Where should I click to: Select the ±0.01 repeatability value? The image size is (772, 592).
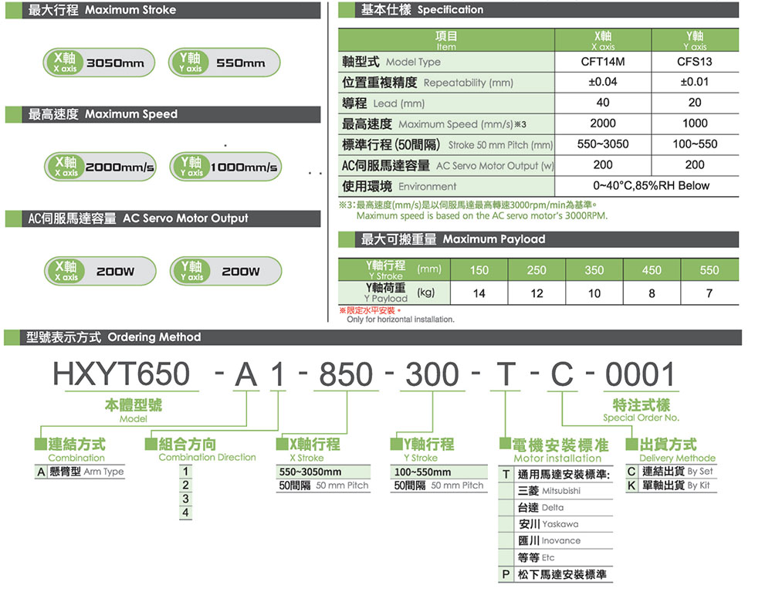tap(695, 82)
